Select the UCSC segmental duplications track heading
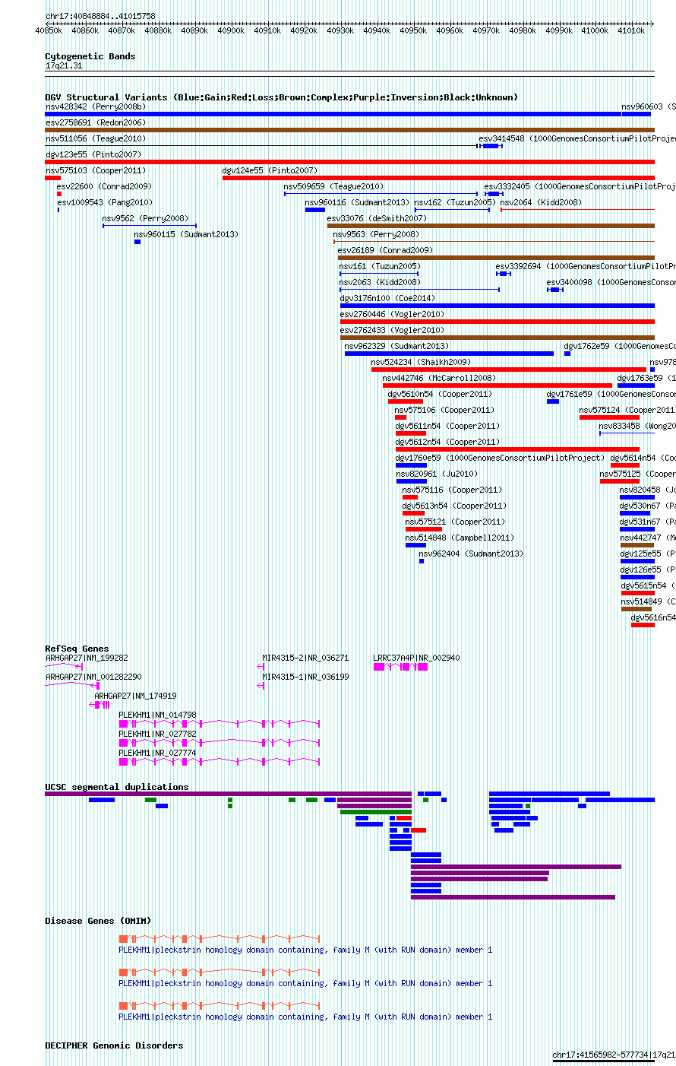The image size is (676, 1066). pos(116,787)
